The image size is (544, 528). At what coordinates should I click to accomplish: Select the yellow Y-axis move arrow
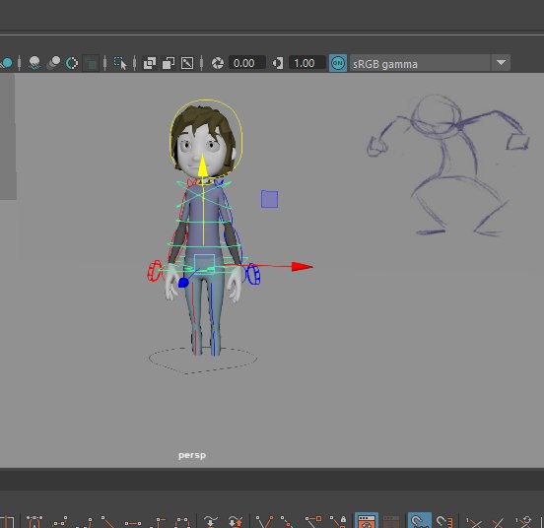tap(203, 168)
